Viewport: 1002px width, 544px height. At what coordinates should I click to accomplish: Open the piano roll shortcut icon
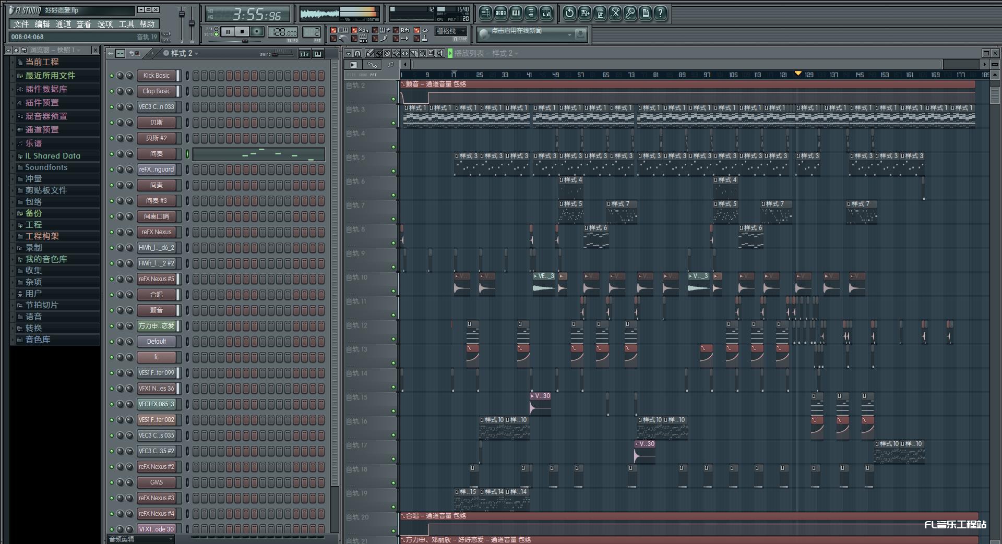[516, 13]
